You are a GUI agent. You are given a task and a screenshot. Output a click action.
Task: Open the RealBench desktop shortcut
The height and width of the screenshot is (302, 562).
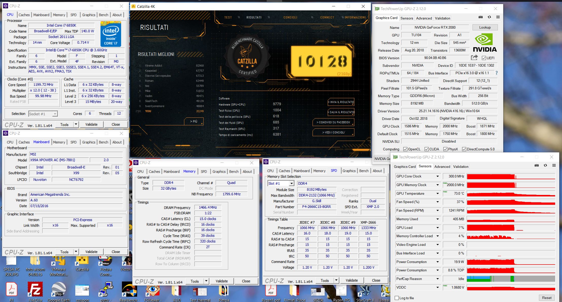click(x=129, y=292)
